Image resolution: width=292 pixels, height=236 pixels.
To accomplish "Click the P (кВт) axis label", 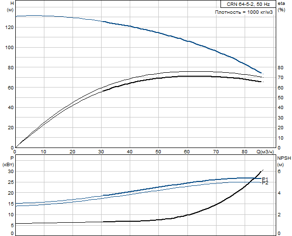I will pyautogui.click(x=8, y=161).
